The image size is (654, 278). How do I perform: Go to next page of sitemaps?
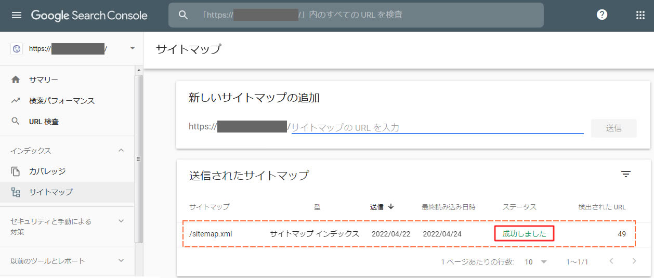[x=634, y=261]
